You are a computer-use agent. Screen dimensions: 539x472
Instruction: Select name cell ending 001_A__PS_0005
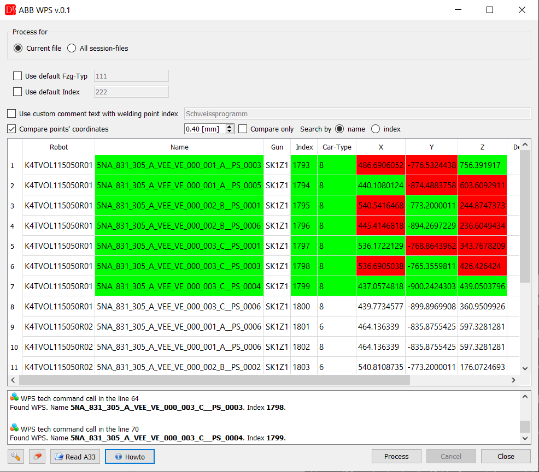pos(179,186)
